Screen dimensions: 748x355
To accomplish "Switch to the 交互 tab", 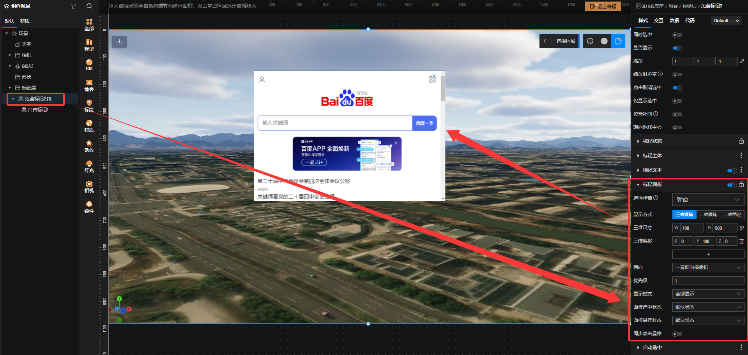I will [x=658, y=21].
